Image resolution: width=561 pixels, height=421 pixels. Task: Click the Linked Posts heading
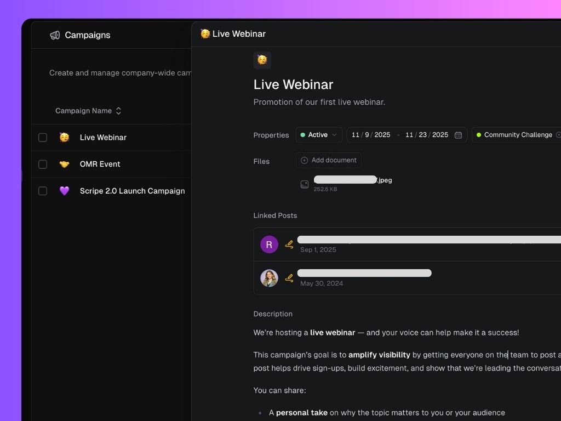(x=275, y=215)
